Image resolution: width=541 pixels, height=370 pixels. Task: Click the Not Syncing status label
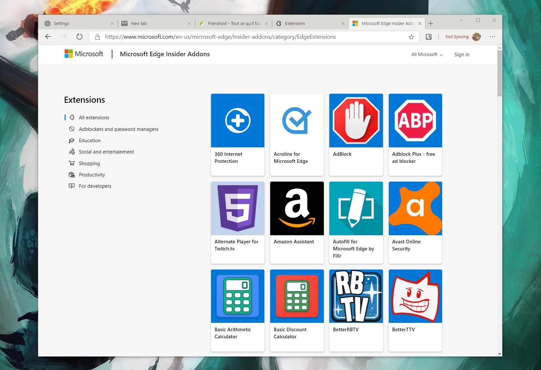pos(457,37)
